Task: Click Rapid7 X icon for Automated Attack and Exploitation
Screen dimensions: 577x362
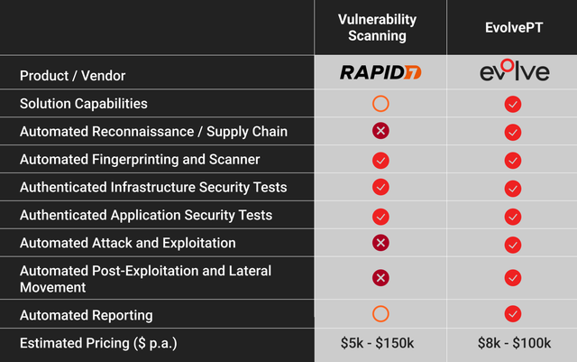Action: (380, 243)
